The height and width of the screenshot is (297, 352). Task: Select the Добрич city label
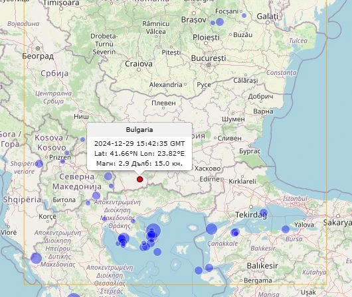(x=260, y=97)
